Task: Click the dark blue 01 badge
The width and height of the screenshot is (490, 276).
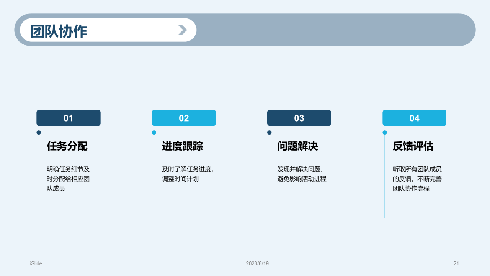Action: 69,118
